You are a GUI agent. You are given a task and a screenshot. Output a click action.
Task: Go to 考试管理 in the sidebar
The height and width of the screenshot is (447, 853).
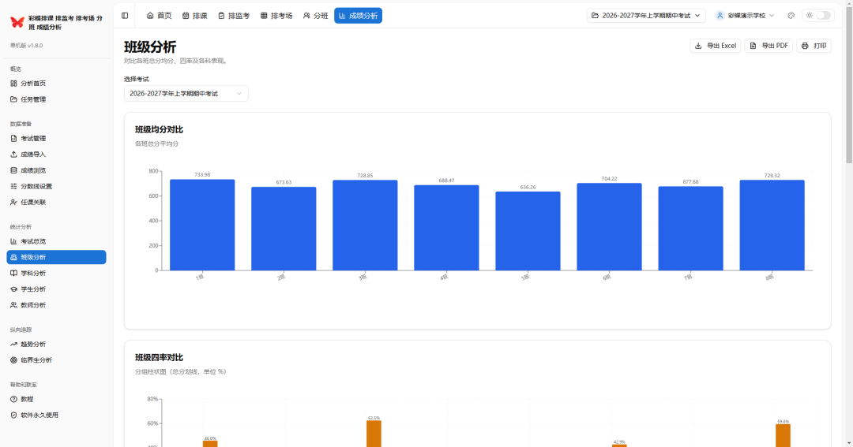click(x=56, y=139)
